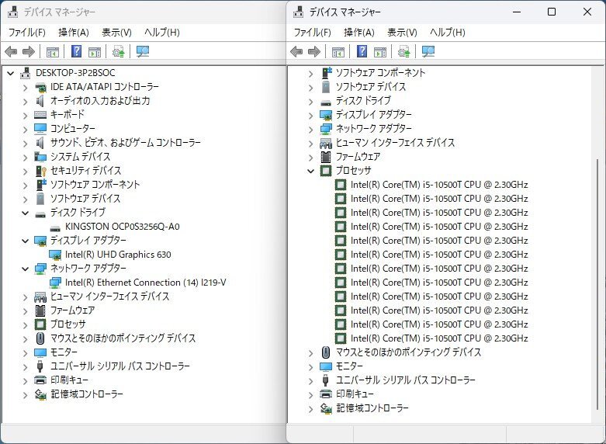Viewport: 606px width, 444px height.
Task: Click update driver icon in right window toolbar
Action: click(x=403, y=52)
